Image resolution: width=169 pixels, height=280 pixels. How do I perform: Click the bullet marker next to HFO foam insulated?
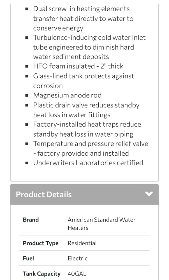tap(27, 66)
